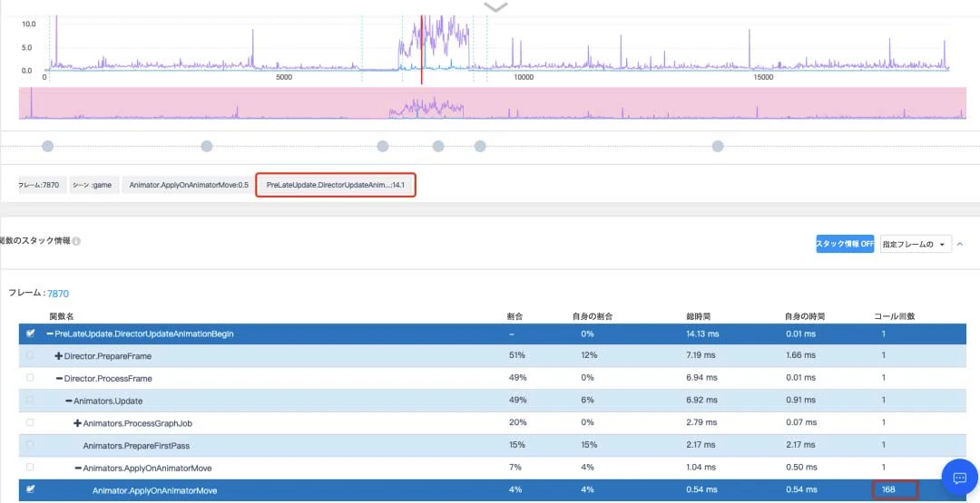Check the Animators.Update row checkbox
The image size is (980, 503).
point(30,400)
